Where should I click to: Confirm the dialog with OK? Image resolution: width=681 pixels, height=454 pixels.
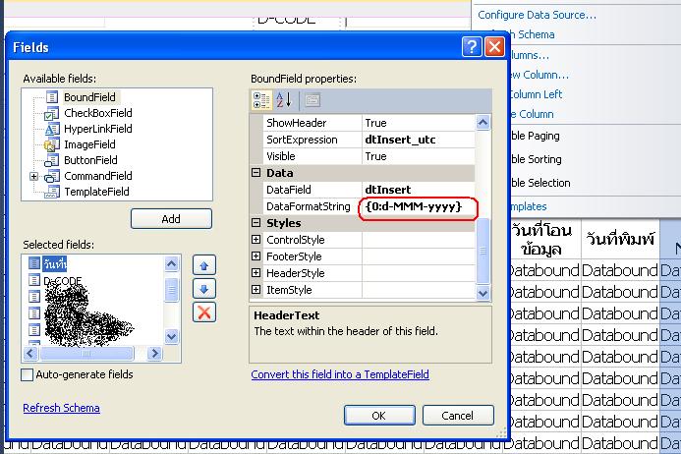pyautogui.click(x=379, y=416)
